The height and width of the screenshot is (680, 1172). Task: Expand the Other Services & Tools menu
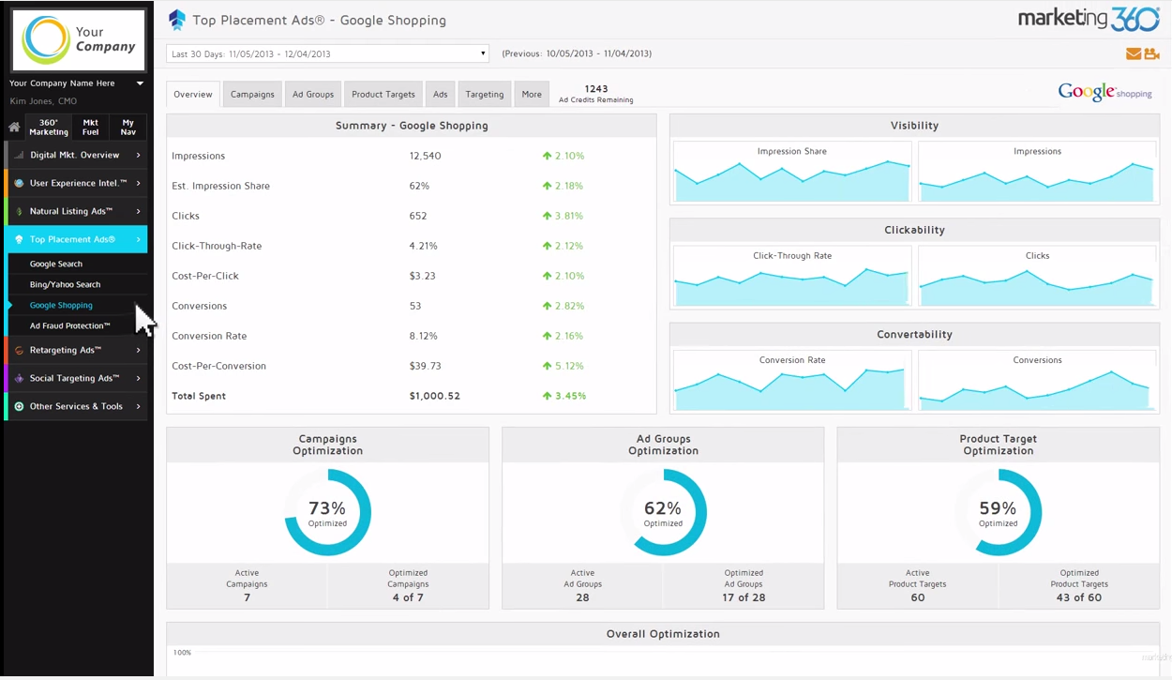[75, 407]
